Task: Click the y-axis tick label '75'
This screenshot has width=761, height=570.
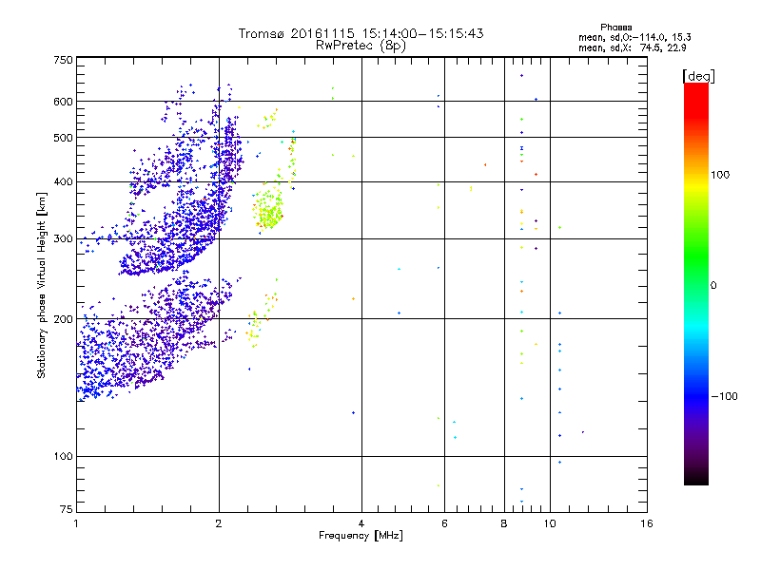Action: (67, 509)
